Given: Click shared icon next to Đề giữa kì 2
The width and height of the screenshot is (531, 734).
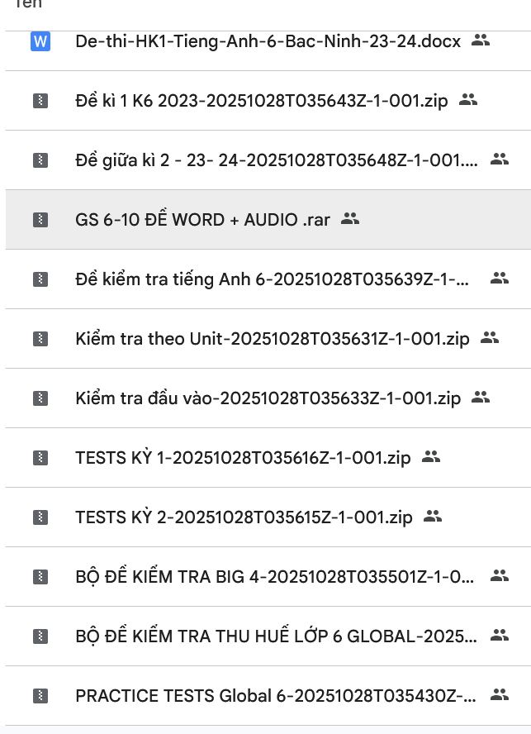Looking at the screenshot, I should [x=499, y=160].
